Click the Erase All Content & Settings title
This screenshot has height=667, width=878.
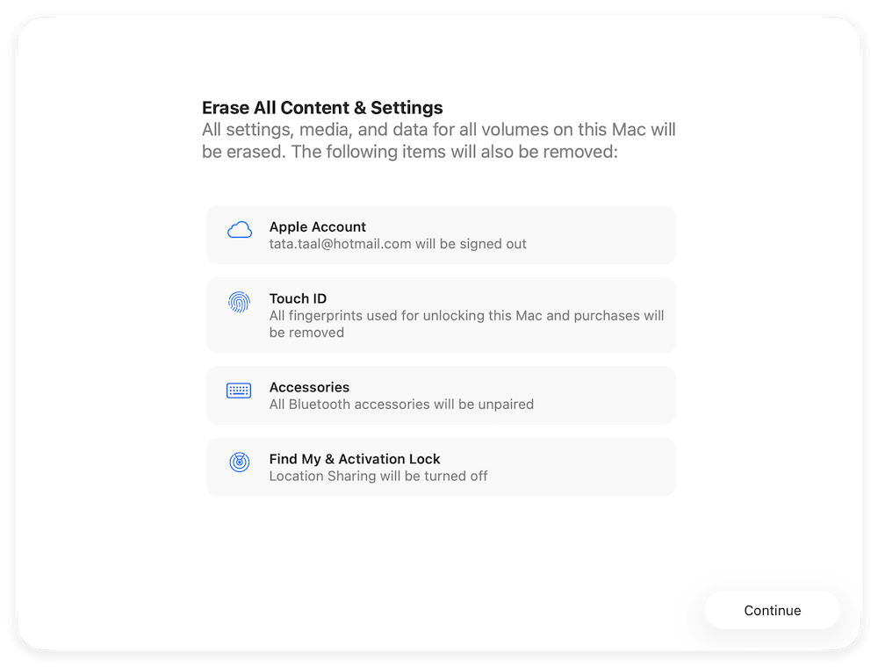[x=321, y=107]
